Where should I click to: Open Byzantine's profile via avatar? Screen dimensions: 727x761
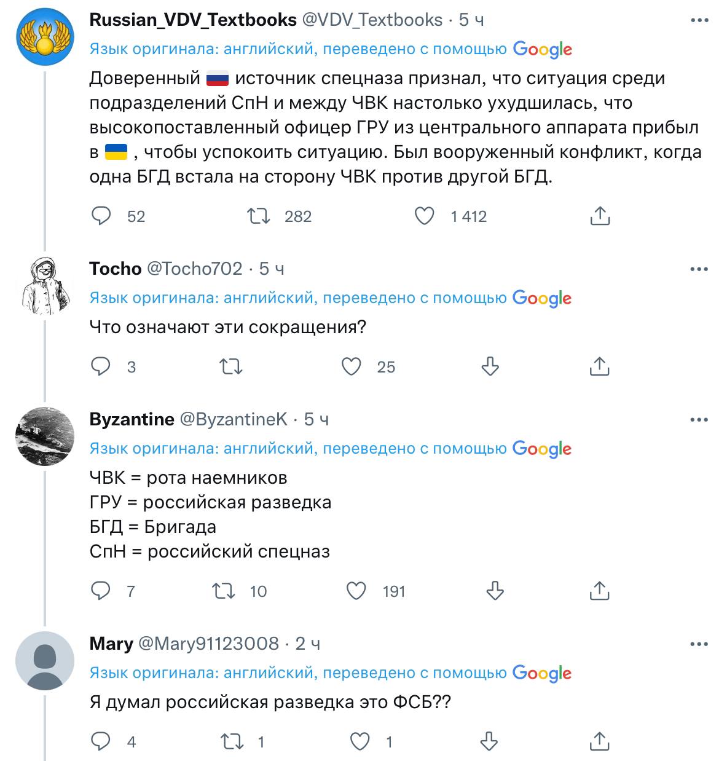pos(45,436)
